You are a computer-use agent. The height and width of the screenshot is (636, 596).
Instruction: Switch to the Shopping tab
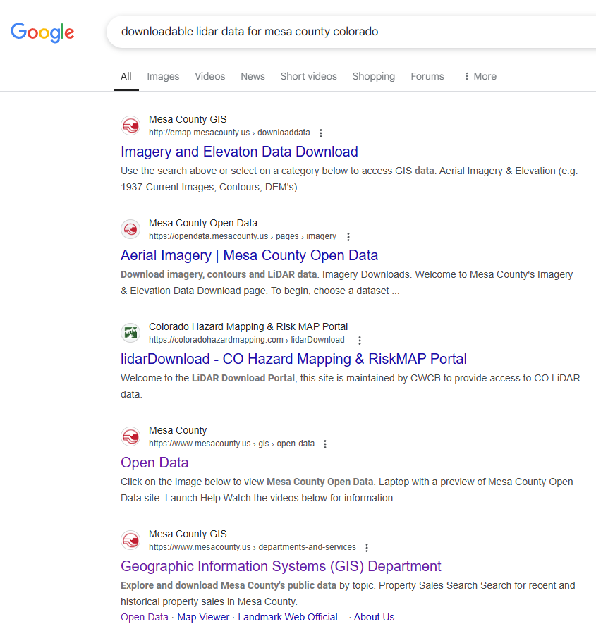(x=373, y=76)
